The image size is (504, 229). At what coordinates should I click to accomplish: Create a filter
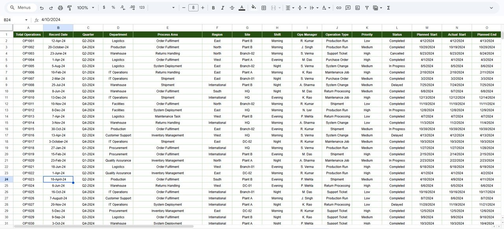(367, 7)
